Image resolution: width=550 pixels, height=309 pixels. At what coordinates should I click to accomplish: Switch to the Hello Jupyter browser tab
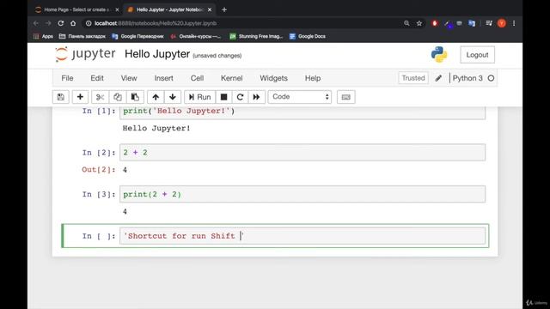pyautogui.click(x=170, y=9)
